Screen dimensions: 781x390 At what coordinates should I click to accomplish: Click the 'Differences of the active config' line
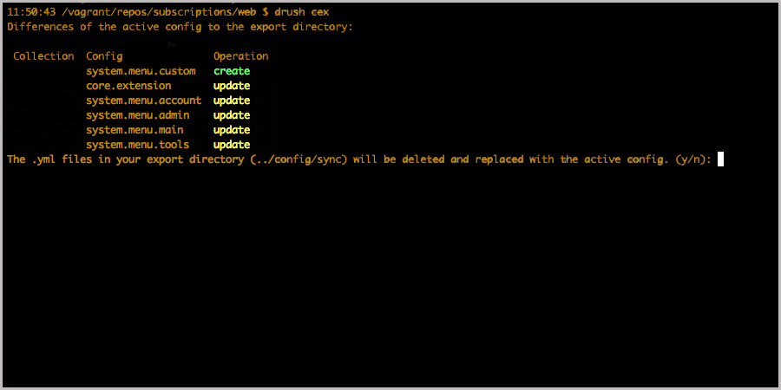(180, 27)
